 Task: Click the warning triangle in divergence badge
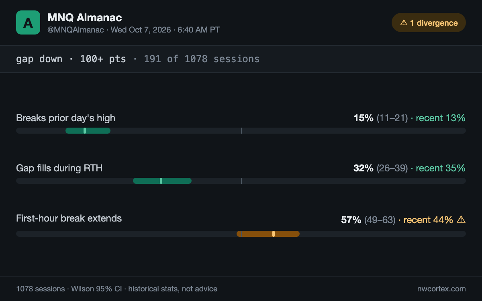pos(404,23)
